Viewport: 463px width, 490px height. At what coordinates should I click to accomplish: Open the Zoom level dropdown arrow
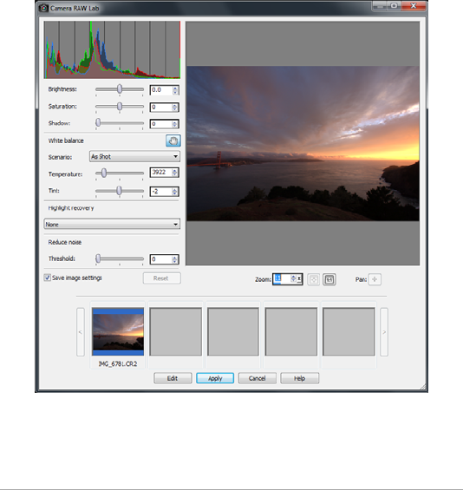click(x=299, y=278)
